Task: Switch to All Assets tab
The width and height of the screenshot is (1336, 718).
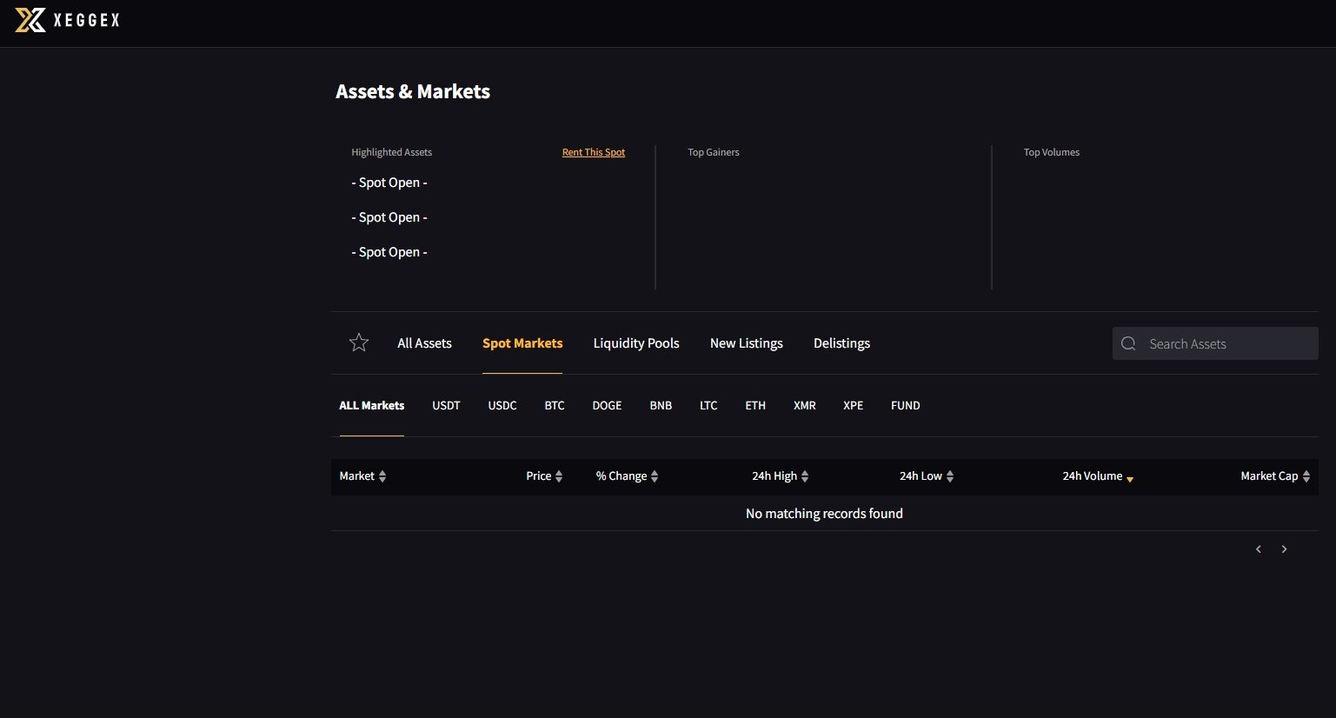Action: (x=424, y=343)
